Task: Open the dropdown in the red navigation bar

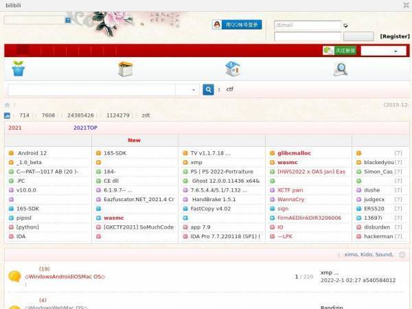Action: [383, 51]
